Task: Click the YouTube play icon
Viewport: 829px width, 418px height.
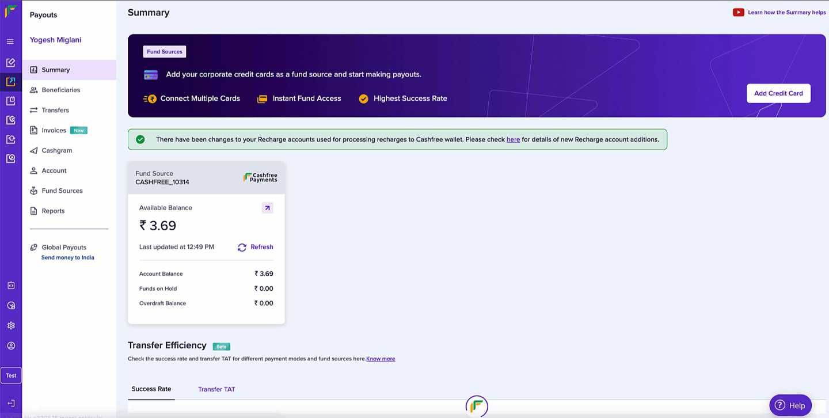Action: [x=739, y=12]
